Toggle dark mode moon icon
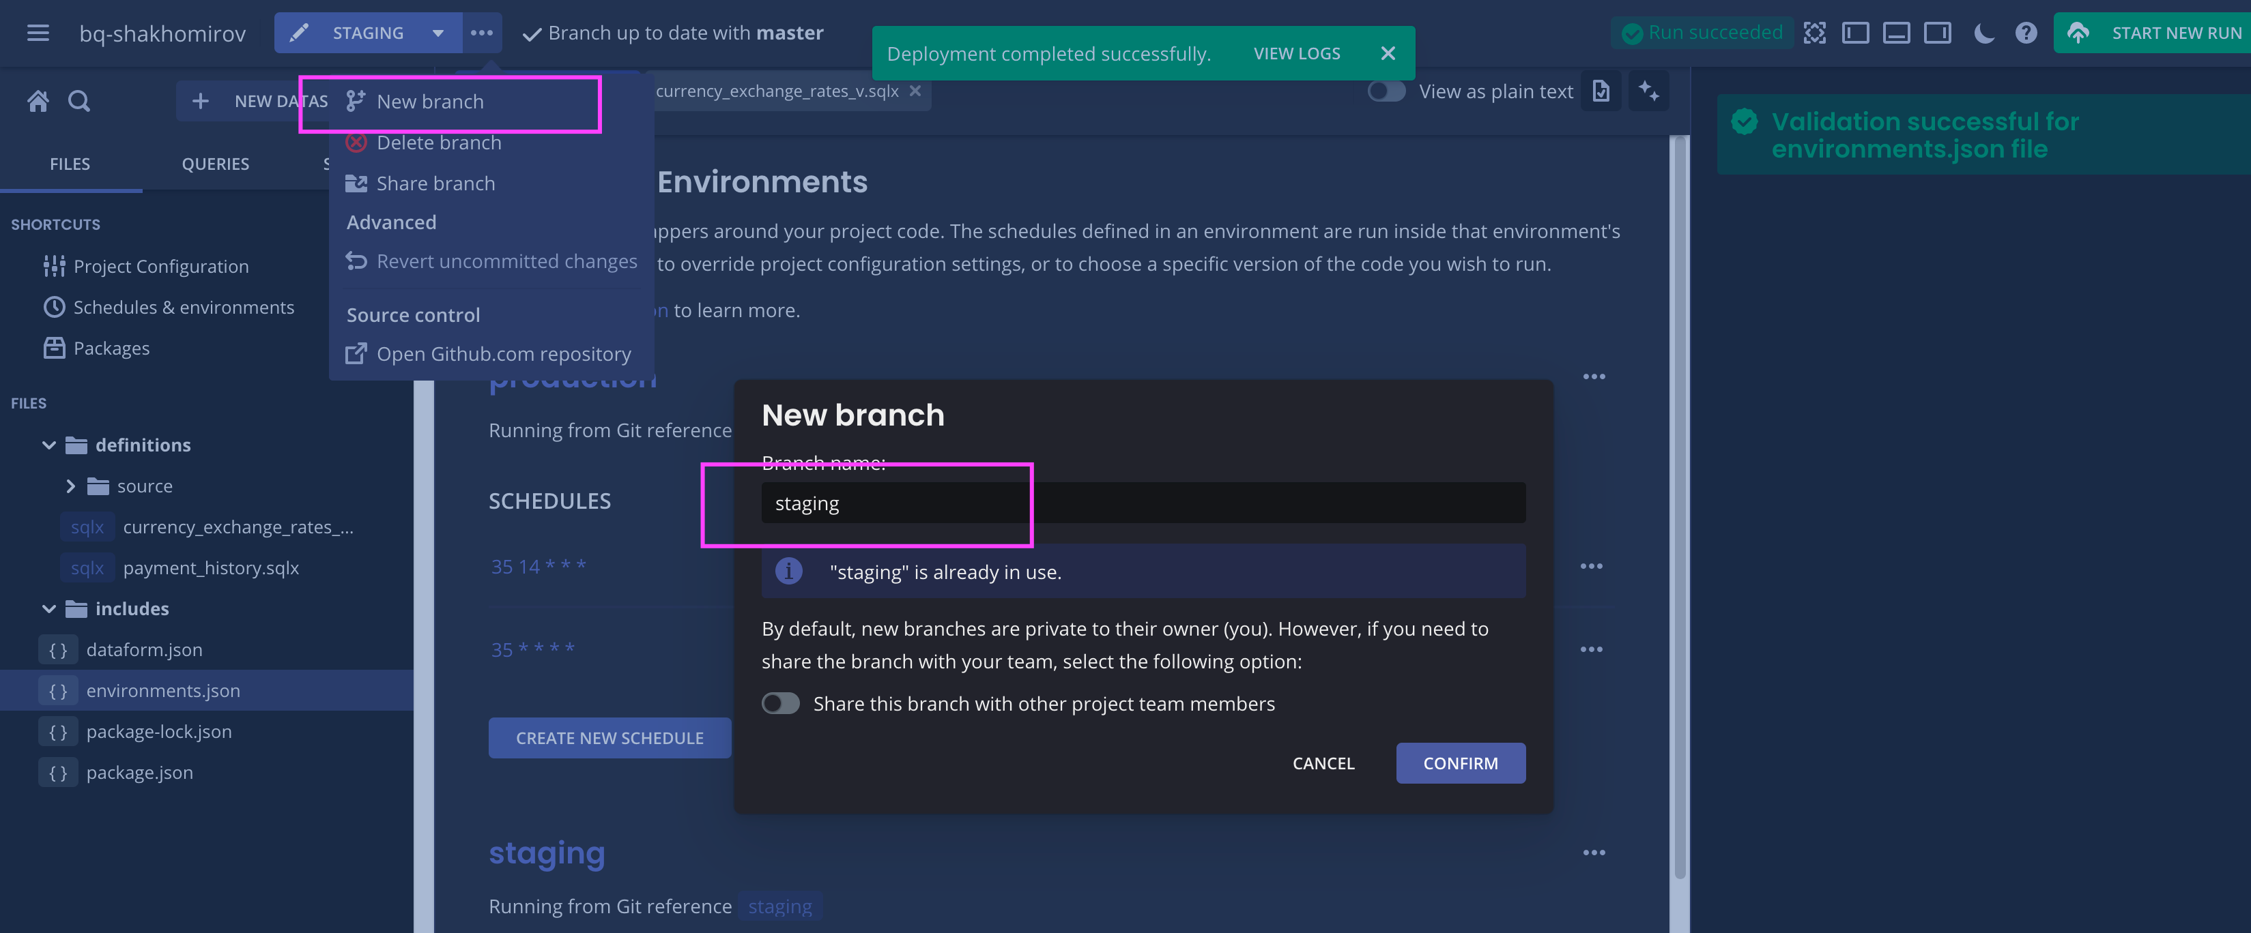This screenshot has height=933, width=2251. click(1983, 33)
